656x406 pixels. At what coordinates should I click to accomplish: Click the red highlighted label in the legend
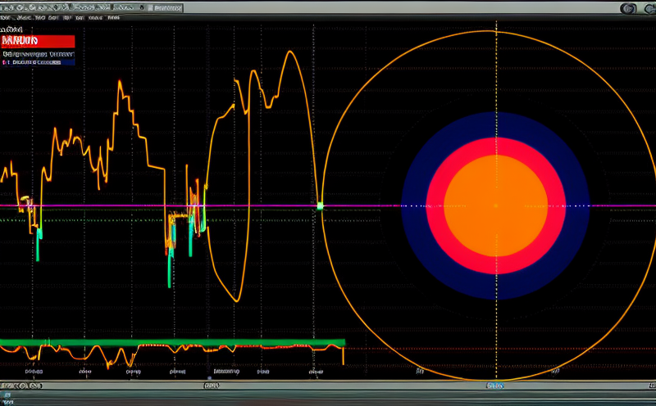38,41
